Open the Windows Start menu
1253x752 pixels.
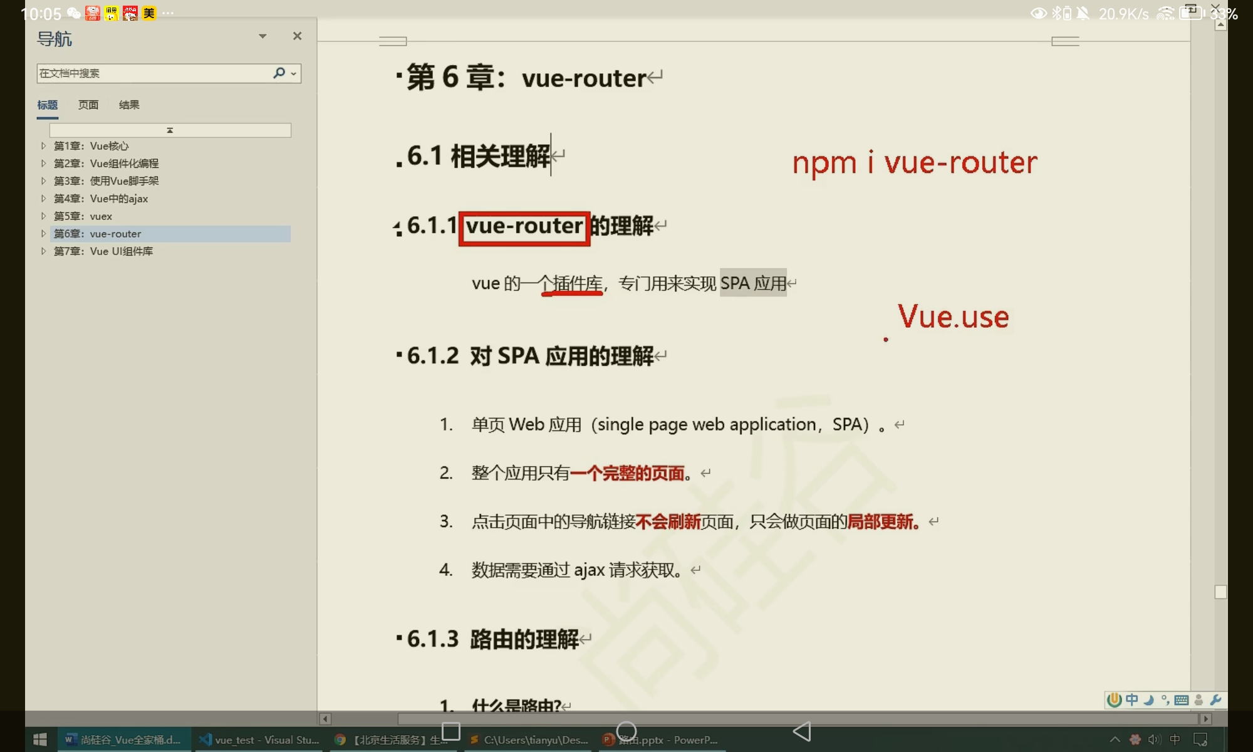click(40, 739)
